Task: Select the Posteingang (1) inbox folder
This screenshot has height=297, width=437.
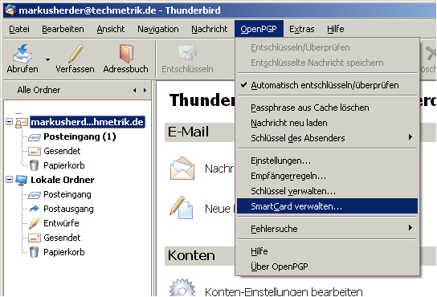Action: point(80,136)
